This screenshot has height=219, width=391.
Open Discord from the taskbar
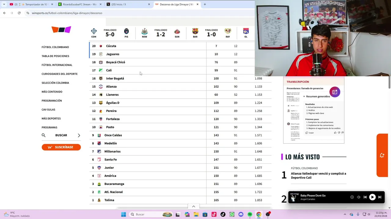tap(241, 214)
